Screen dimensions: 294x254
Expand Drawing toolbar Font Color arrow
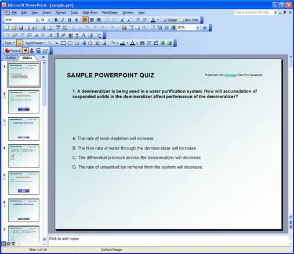pyautogui.click(x=137, y=43)
